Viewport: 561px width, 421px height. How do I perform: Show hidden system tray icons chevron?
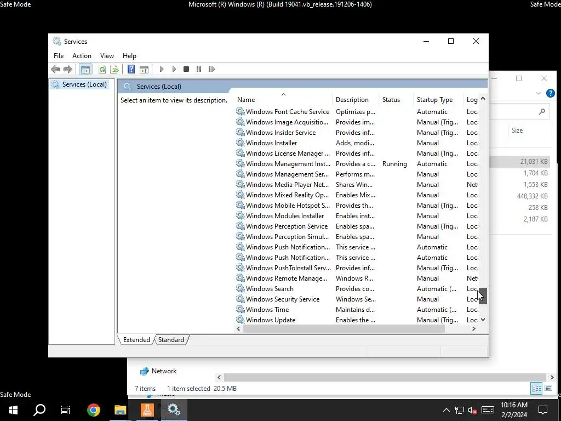point(446,410)
